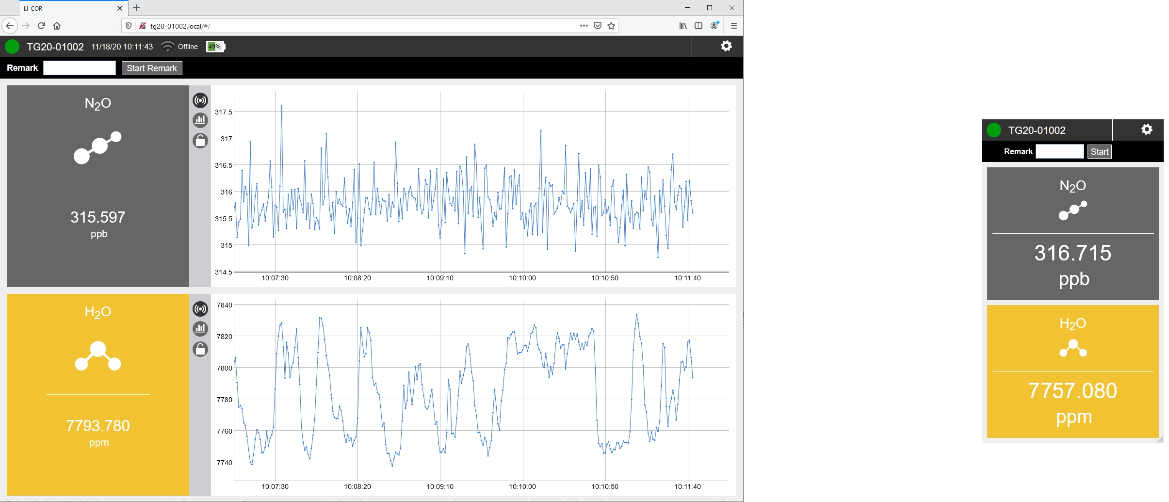The height and width of the screenshot is (502, 1169).
Task: Bookmark this page with the star icon
Action: (x=611, y=26)
